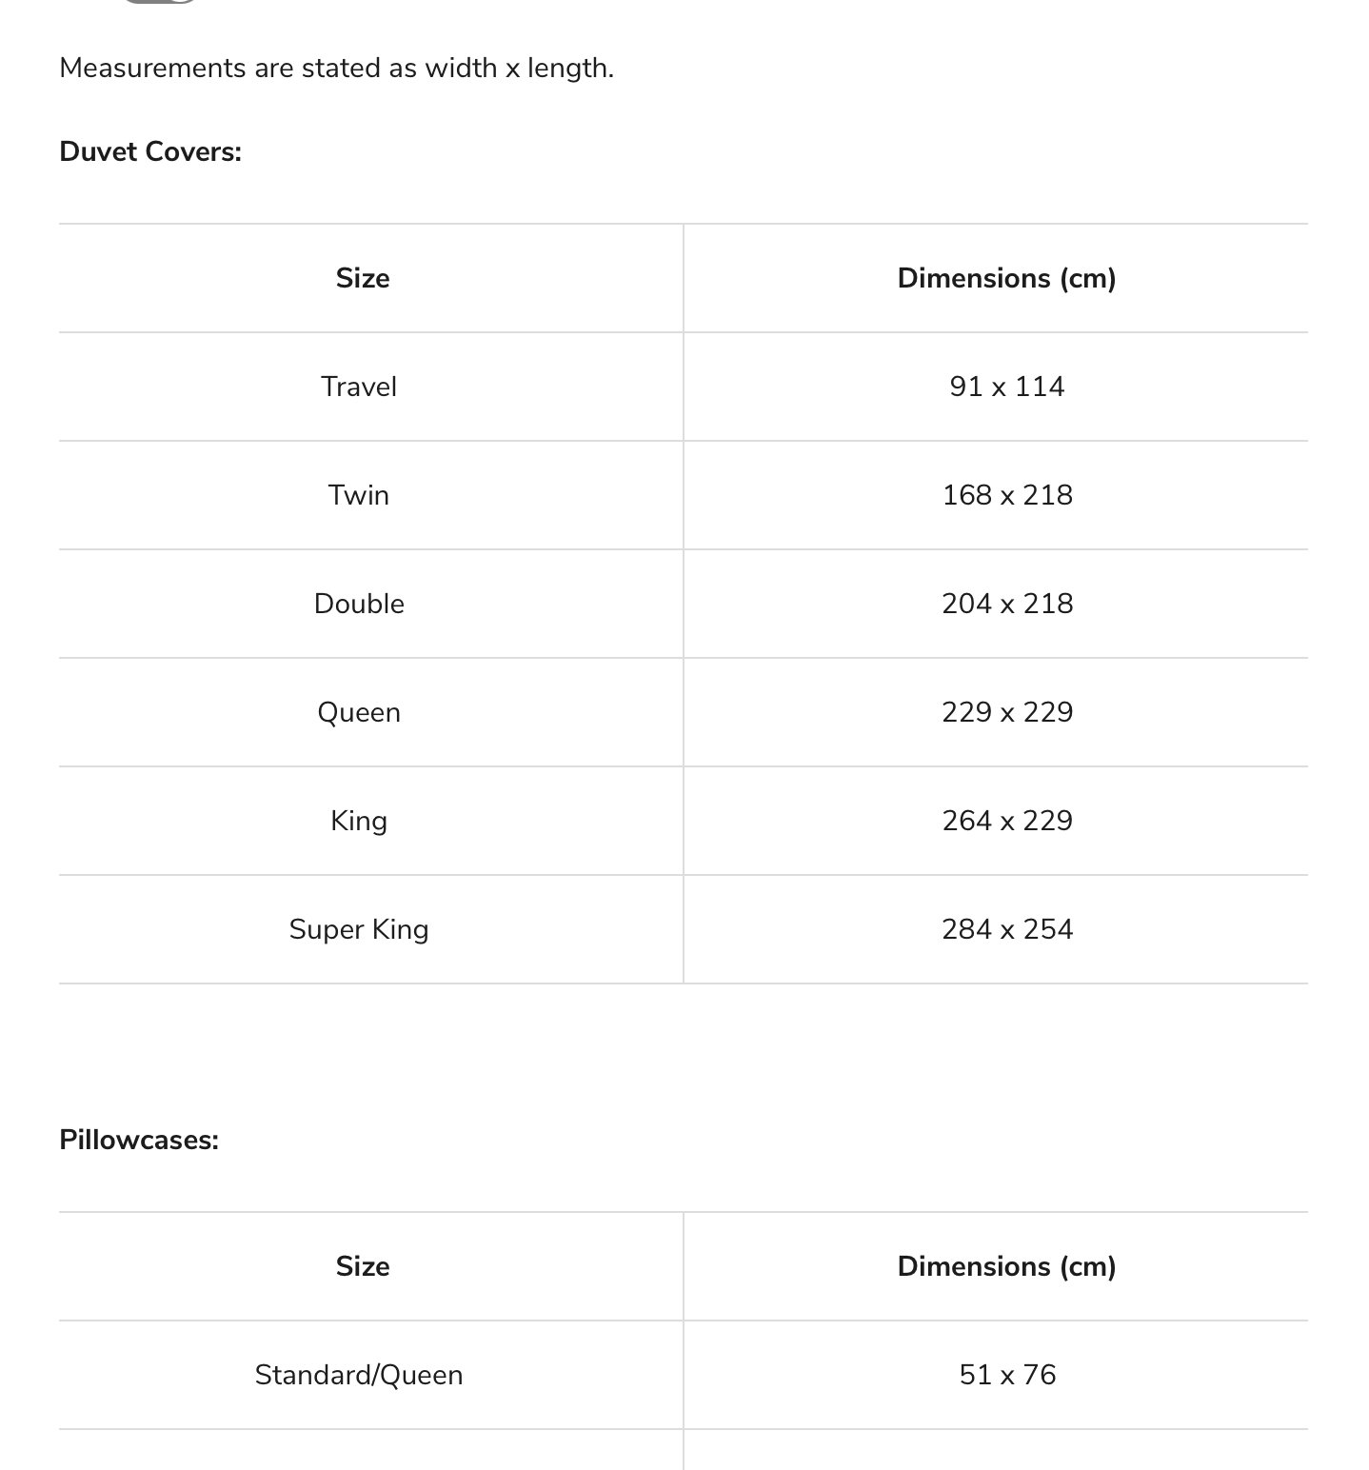
Task: Select the Super King size cell
Action: pyautogui.click(x=359, y=929)
